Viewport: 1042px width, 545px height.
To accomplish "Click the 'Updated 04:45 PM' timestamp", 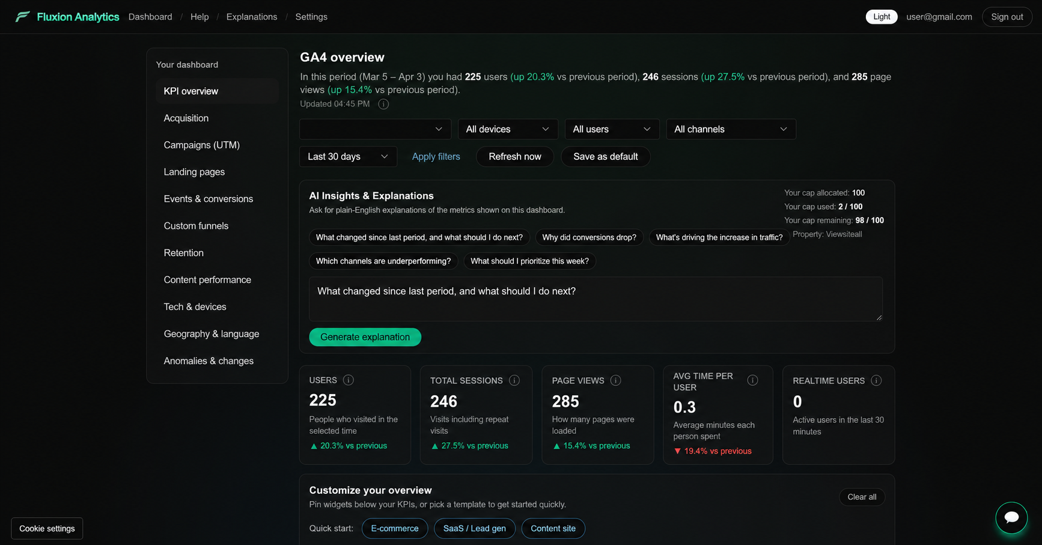I will 335,104.
